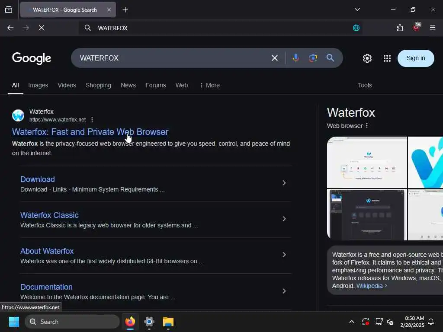The height and width of the screenshot is (332, 443).
Task: Click the taskbar Search box
Action: click(72, 322)
